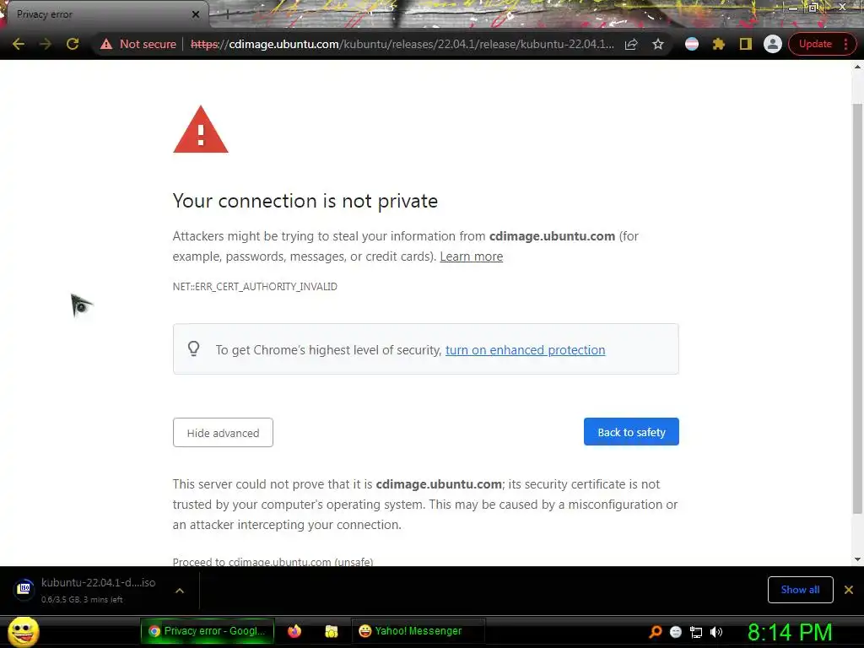Image resolution: width=864 pixels, height=648 pixels.
Task: Close the downloads bar
Action: tap(849, 590)
